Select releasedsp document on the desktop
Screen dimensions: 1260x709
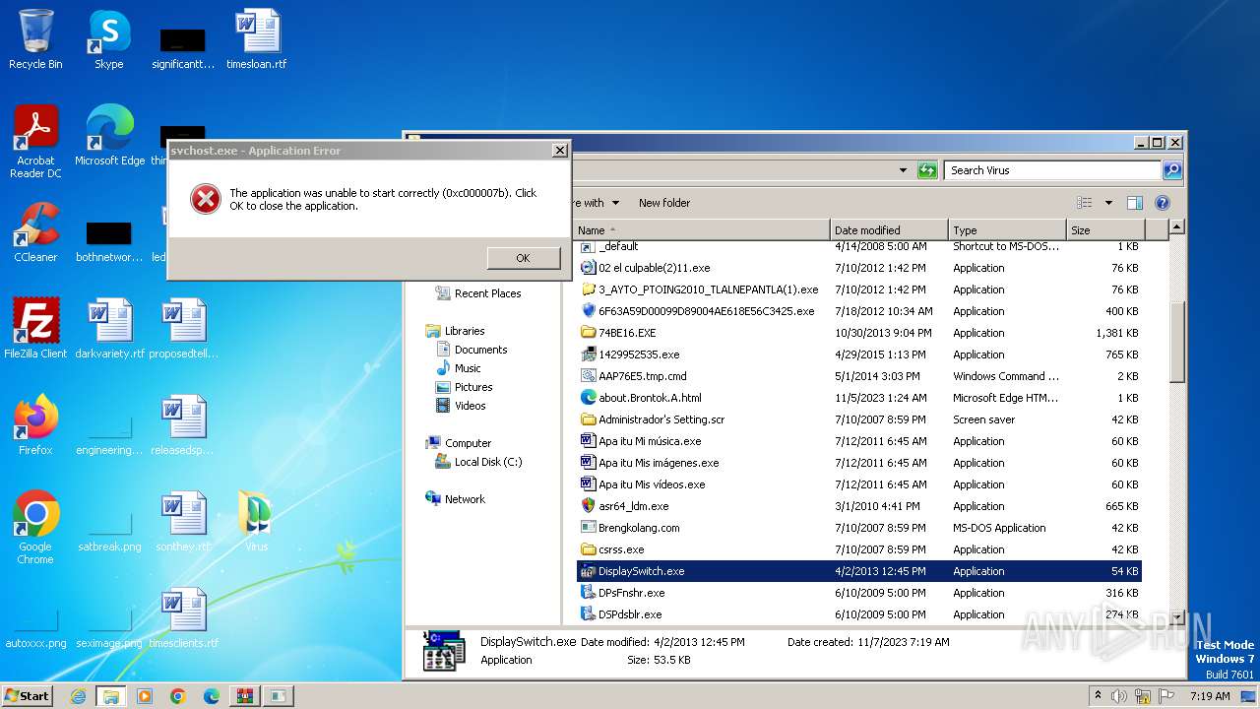tap(183, 425)
